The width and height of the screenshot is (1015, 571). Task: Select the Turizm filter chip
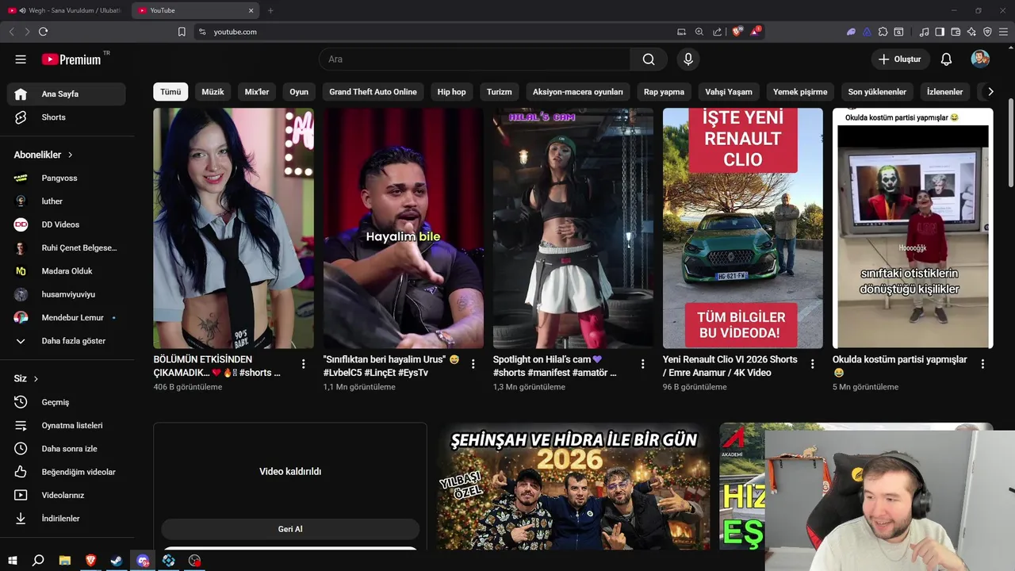500,92
